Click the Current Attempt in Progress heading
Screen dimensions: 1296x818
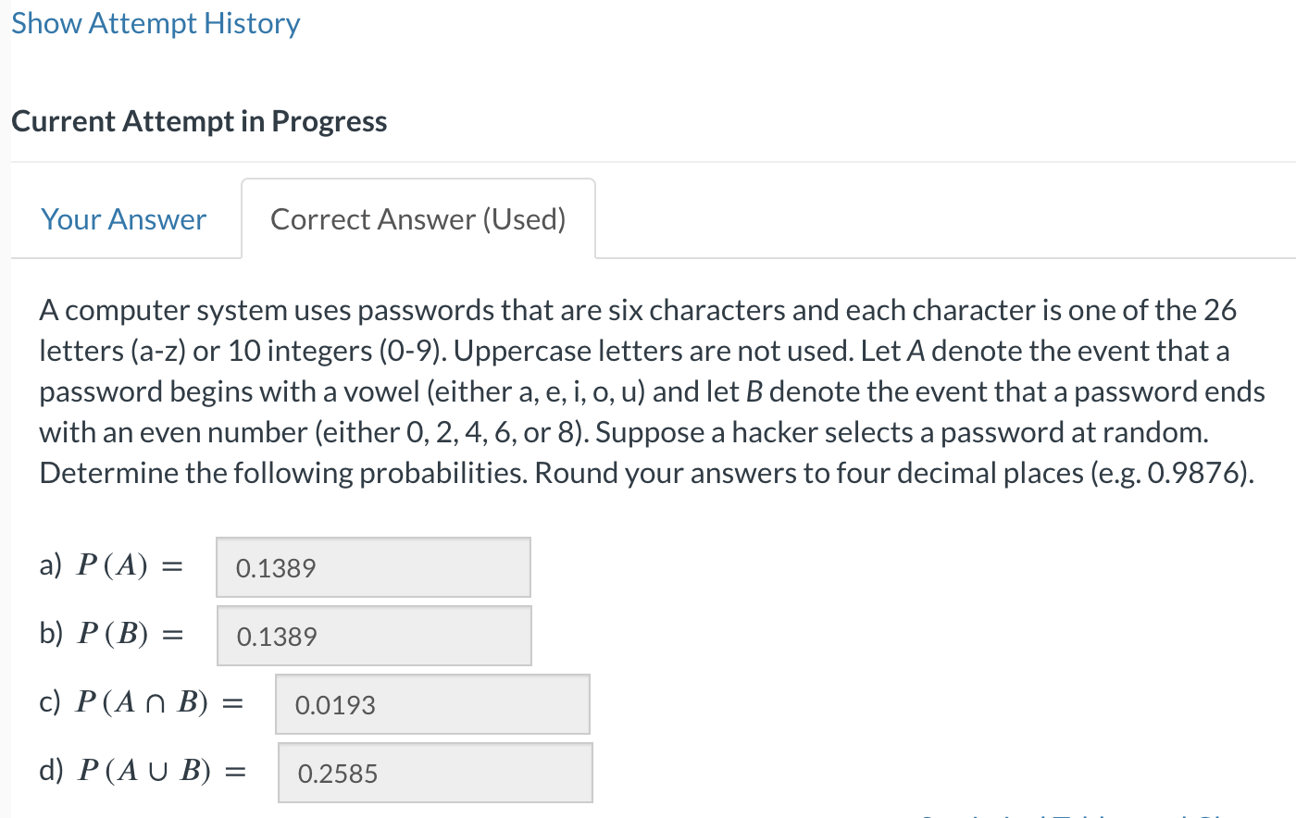click(198, 120)
